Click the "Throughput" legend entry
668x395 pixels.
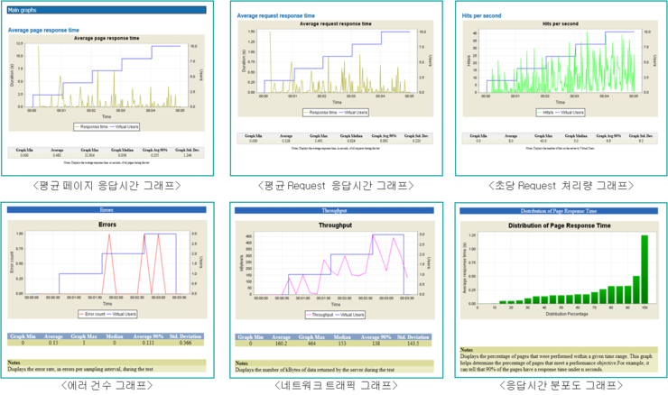click(320, 315)
